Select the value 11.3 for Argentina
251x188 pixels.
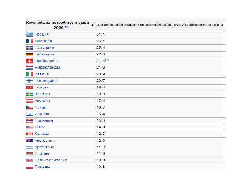[x=100, y=147]
